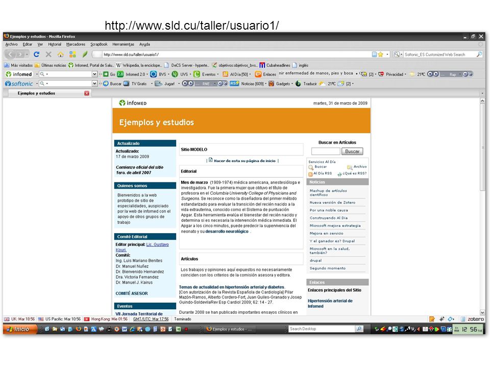The height and width of the screenshot is (368, 490).
Task: Open the softonic toolbar search dropdown
Action: tap(94, 83)
